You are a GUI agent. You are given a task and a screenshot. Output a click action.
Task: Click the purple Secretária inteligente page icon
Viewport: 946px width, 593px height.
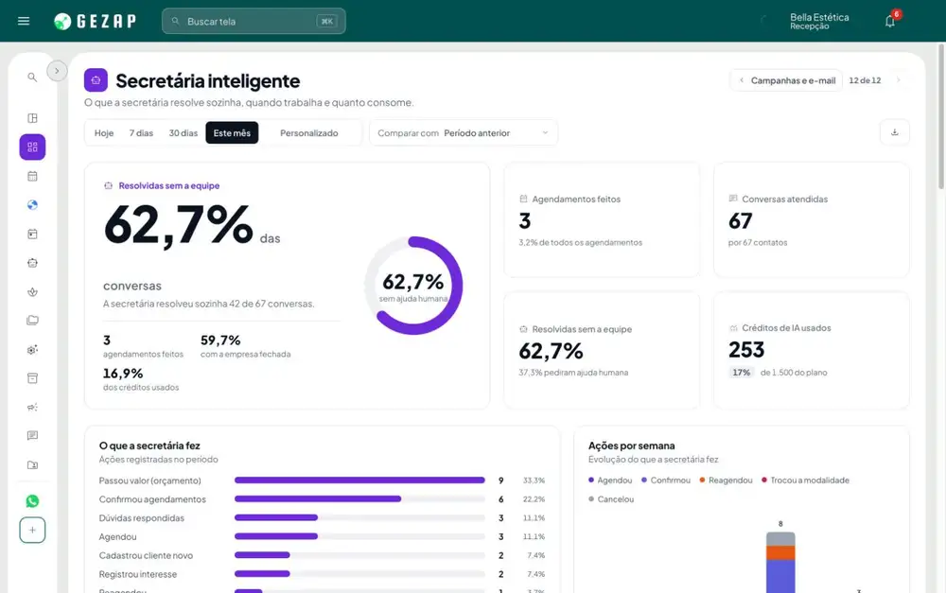pyautogui.click(x=96, y=79)
